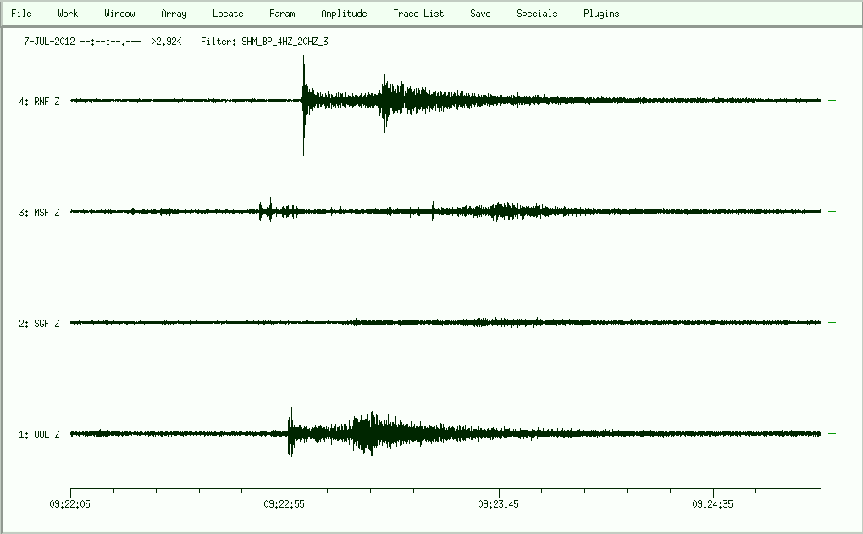Click the 09:23:45 time axis label

(499, 503)
